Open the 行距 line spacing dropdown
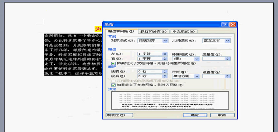This screenshot has height=132, width=278. pos(186,76)
